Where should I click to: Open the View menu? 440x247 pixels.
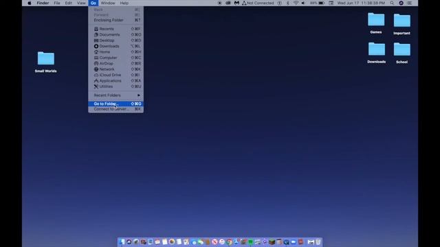[81, 3]
